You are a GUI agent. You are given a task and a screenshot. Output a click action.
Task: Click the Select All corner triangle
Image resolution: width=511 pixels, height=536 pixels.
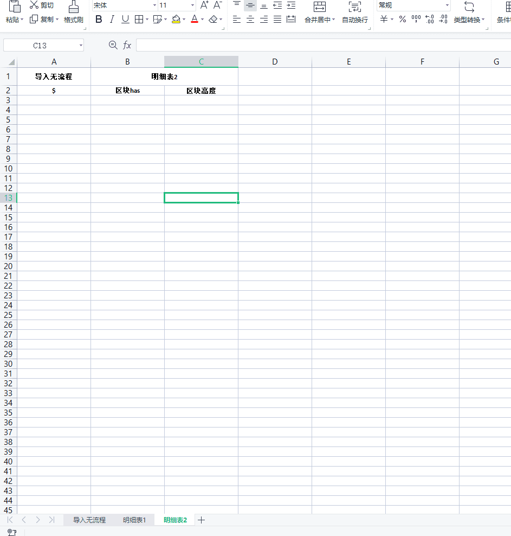(x=11, y=62)
